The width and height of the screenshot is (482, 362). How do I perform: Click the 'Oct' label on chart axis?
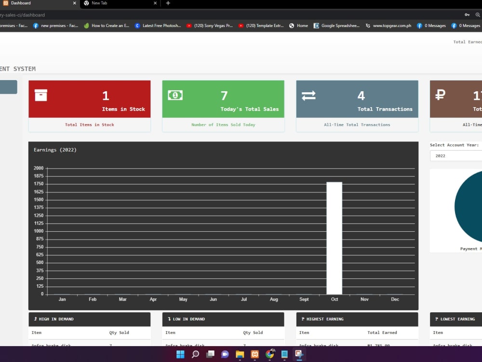pos(335,299)
